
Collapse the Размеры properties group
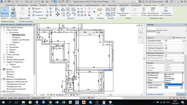point(183,63)
